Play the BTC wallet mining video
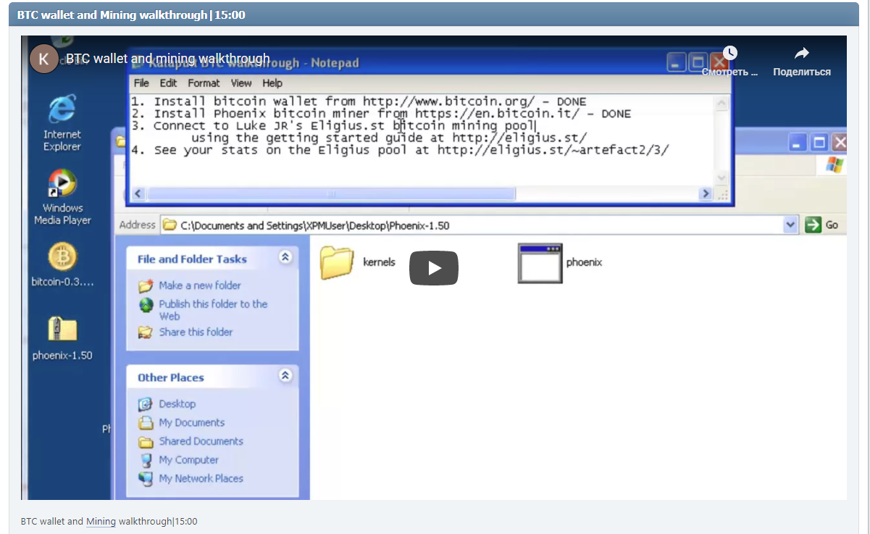Screen dimensions: 870x534 pyautogui.click(x=433, y=268)
